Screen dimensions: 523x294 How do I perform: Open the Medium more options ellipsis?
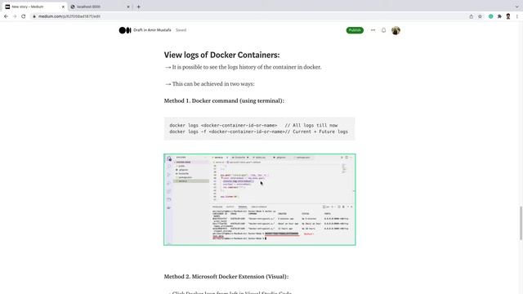[x=373, y=30]
